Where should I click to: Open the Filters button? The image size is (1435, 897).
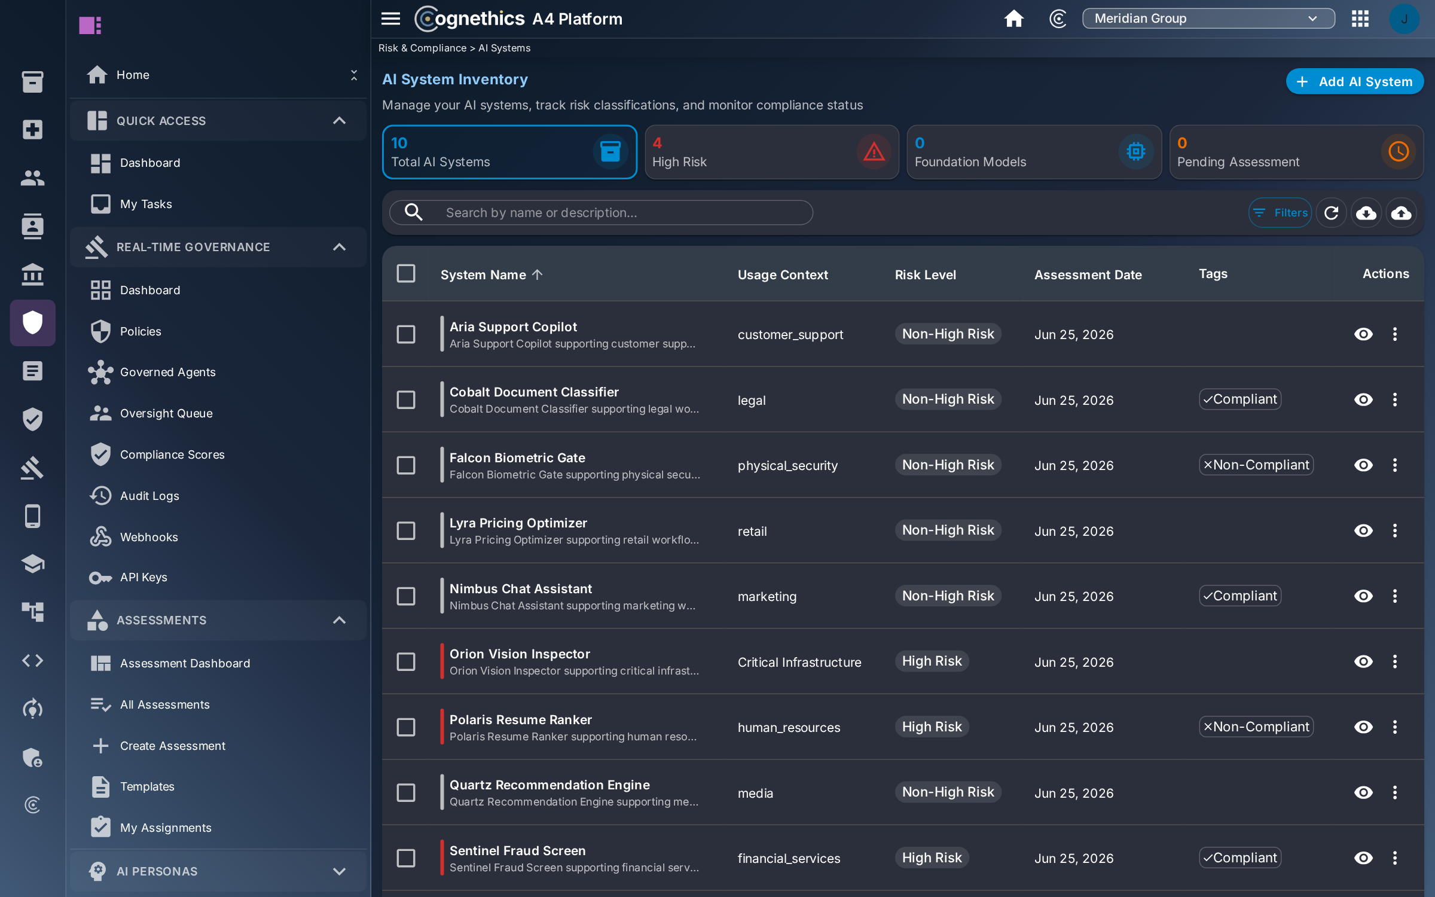(1280, 213)
